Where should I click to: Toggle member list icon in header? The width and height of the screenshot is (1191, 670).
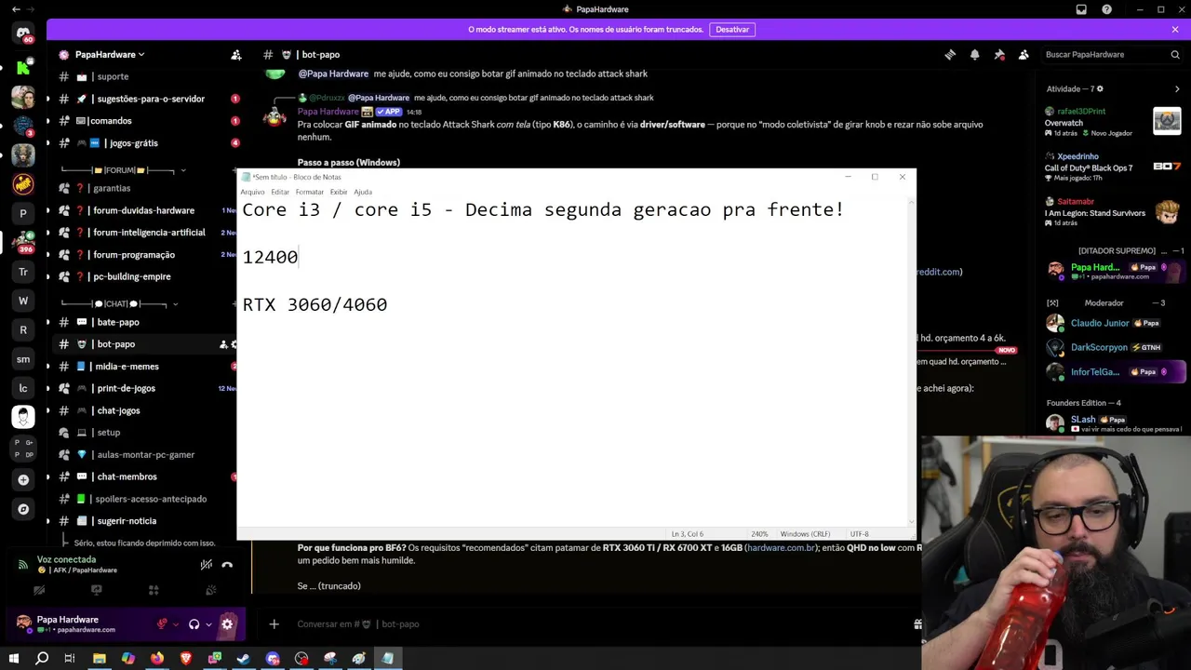(x=1024, y=55)
